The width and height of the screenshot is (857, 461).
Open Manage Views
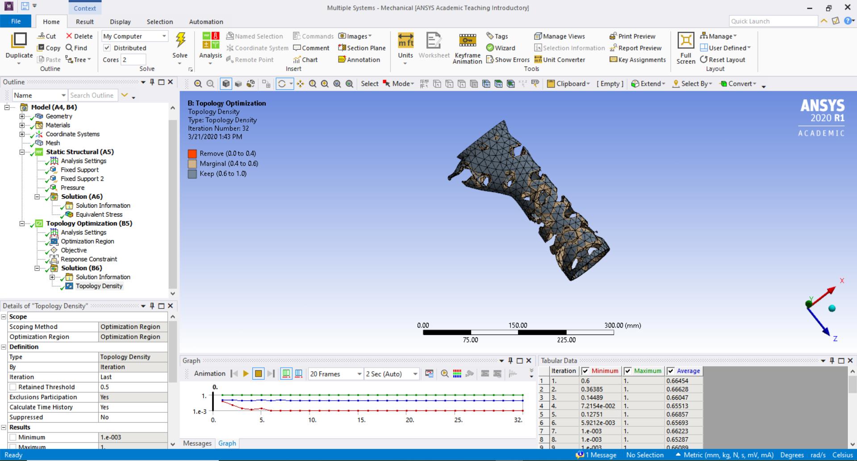click(x=560, y=36)
